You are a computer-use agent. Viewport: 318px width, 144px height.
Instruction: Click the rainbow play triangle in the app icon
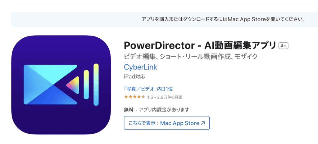pyautogui.click(x=73, y=85)
